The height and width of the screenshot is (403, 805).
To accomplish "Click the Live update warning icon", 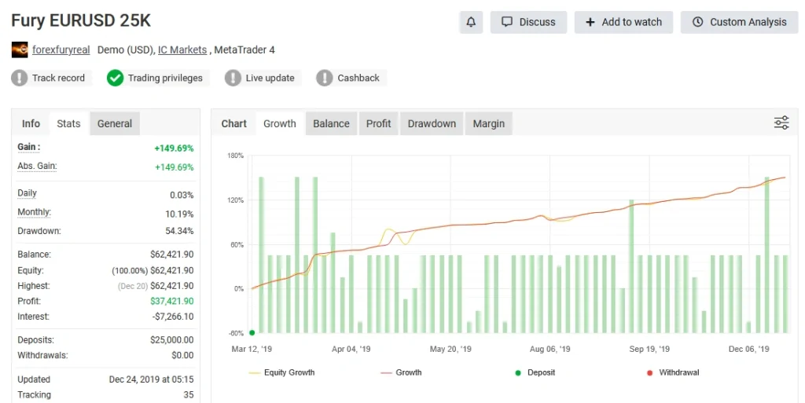I will 233,78.
